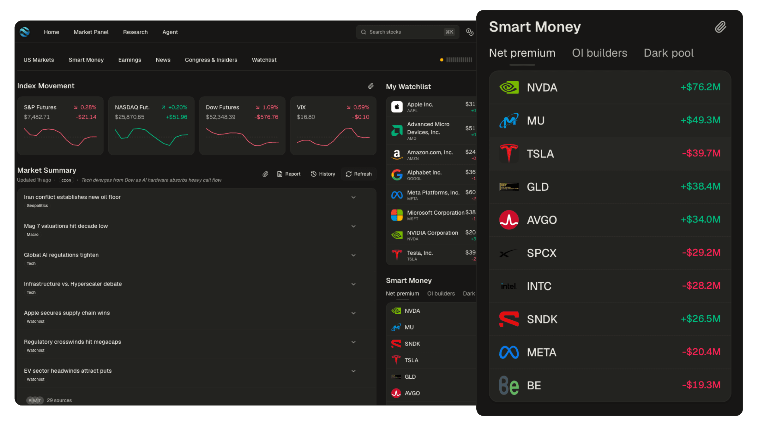Click the Intel INTC logo in overlay
758x426 pixels.
coord(509,286)
